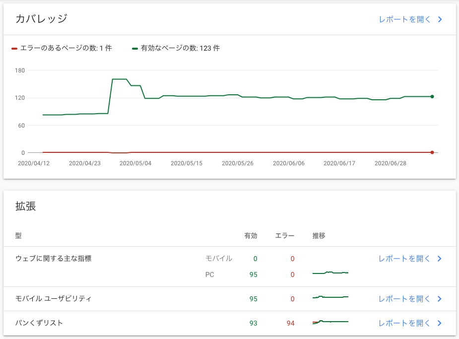Click the 94 error count for パンくずリスト
Image resolution: width=459 pixels, height=339 pixels.
[x=290, y=323]
